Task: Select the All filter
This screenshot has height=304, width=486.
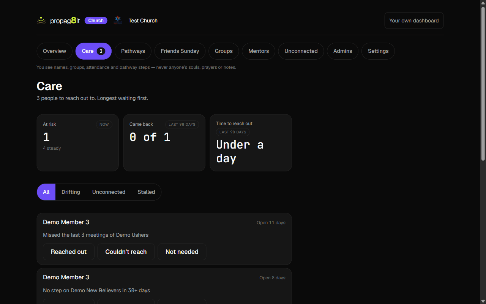Action: [x=46, y=192]
